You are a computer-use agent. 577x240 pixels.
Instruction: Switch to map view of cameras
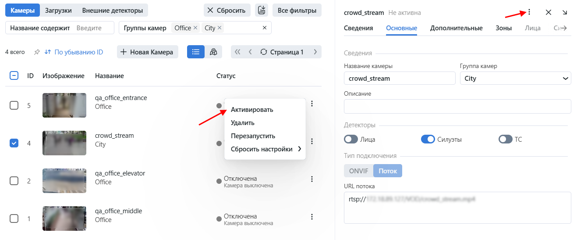(x=213, y=52)
